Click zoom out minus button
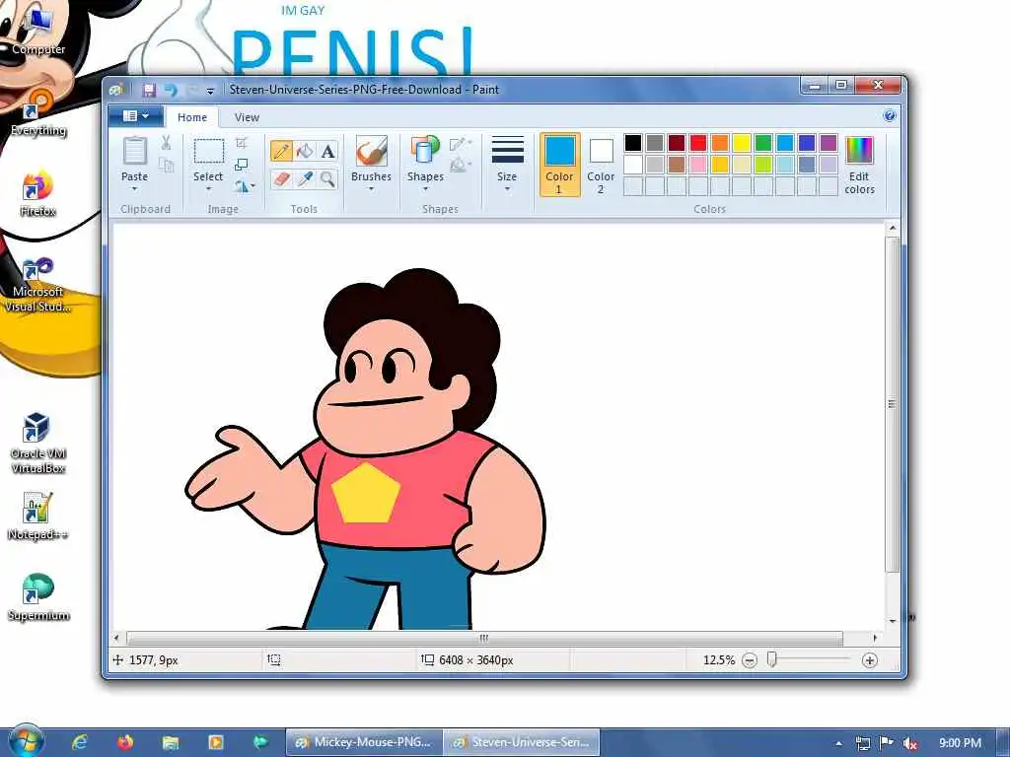This screenshot has height=757, width=1010. 750,660
